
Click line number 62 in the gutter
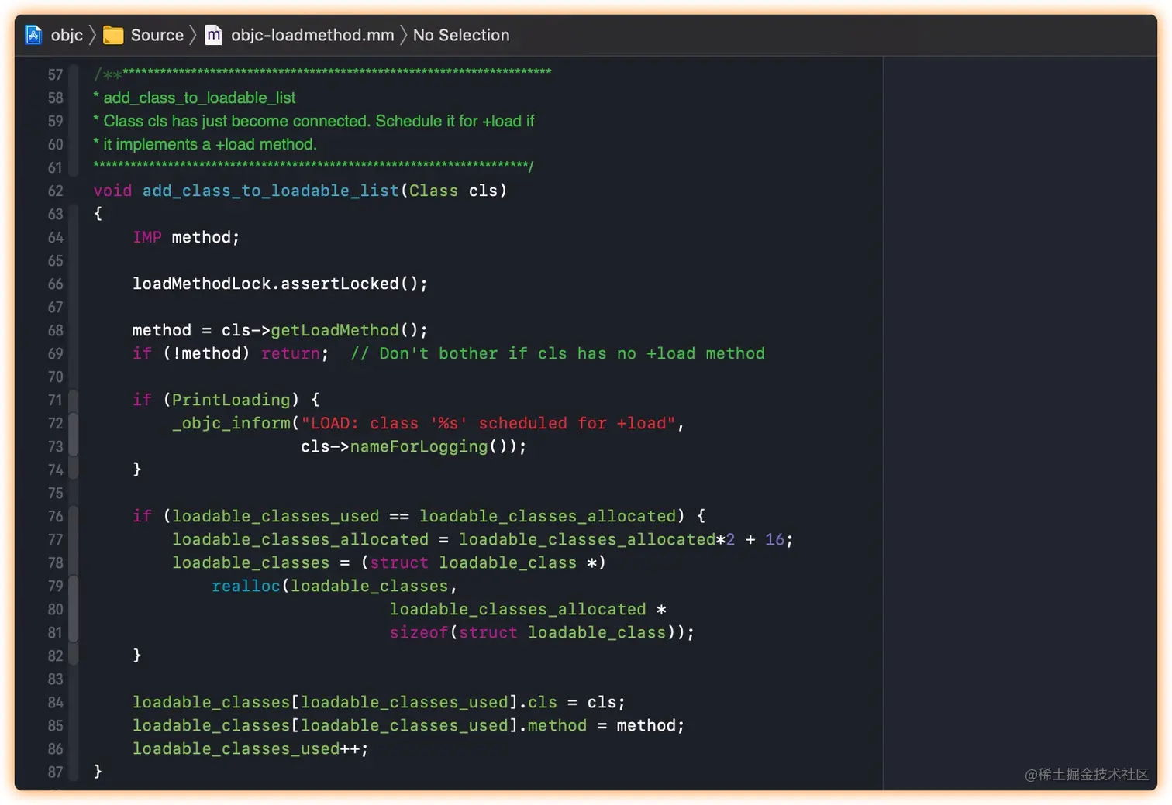click(x=55, y=191)
